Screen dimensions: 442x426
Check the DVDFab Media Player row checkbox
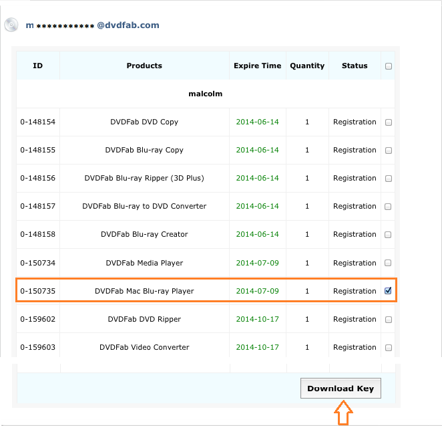coord(388,263)
